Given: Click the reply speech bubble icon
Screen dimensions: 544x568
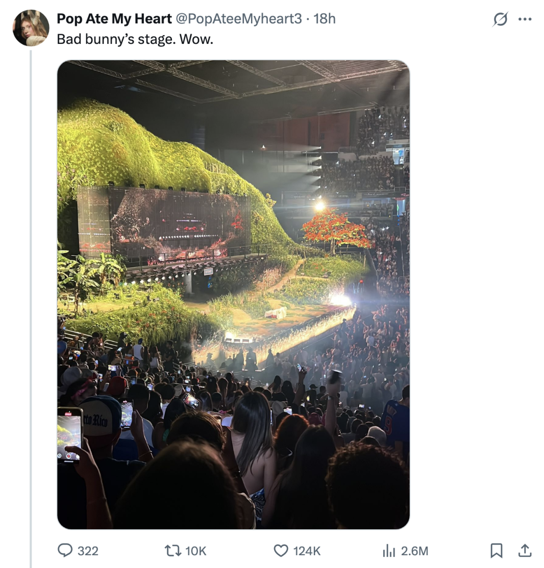Looking at the screenshot, I should click(65, 551).
